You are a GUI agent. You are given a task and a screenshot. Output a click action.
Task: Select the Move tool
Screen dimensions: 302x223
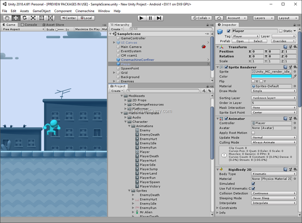[16, 18]
